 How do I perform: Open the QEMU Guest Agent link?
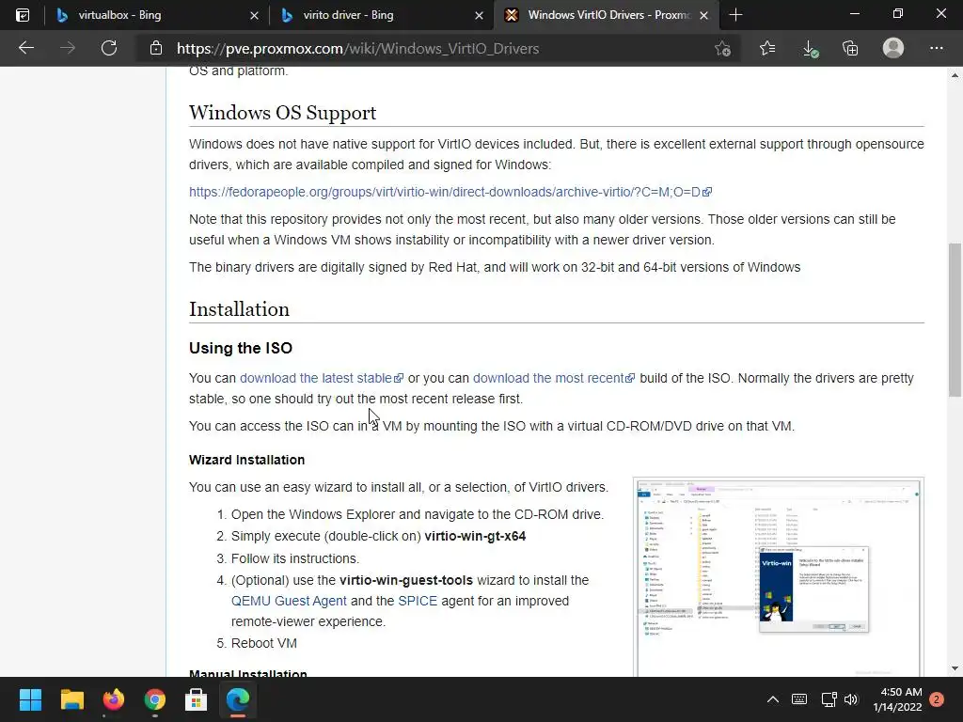[x=289, y=601]
